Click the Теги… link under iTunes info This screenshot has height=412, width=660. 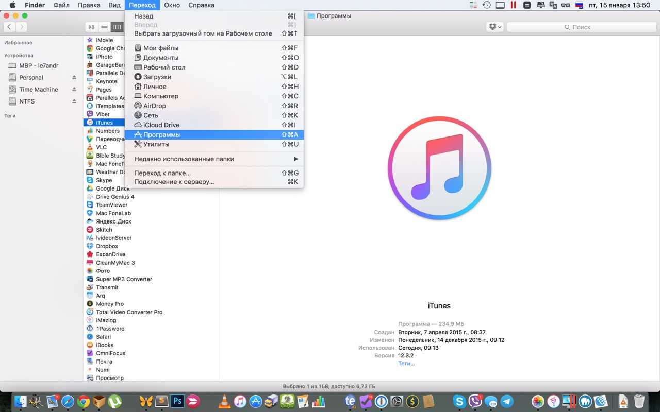pos(406,363)
